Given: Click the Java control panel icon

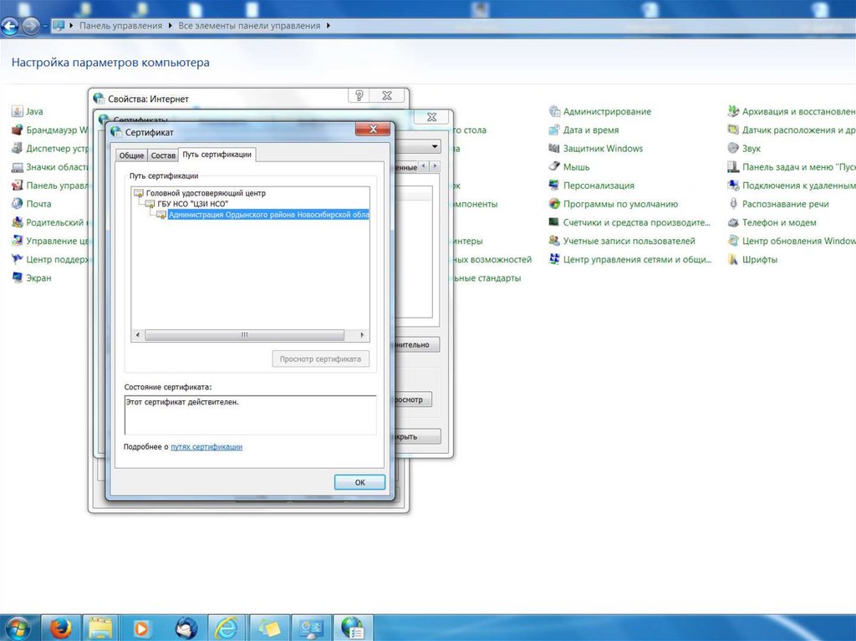Looking at the screenshot, I should click(17, 111).
